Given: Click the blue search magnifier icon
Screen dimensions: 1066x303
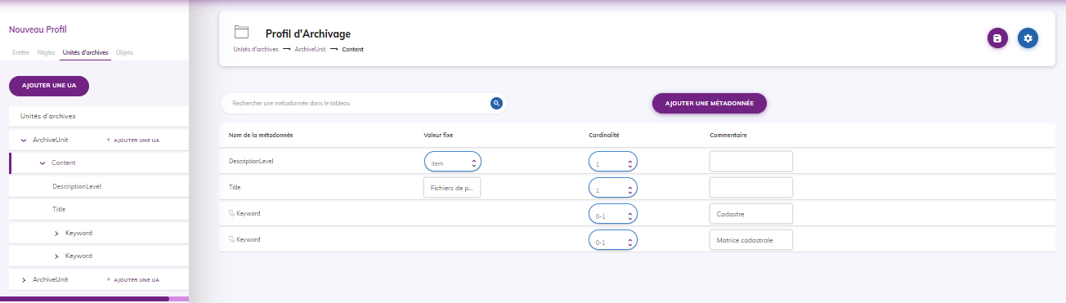Looking at the screenshot, I should coord(495,103).
